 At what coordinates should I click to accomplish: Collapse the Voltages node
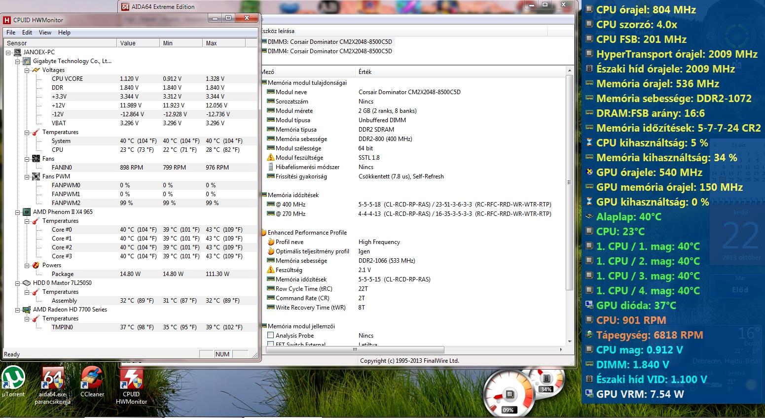[x=27, y=70]
